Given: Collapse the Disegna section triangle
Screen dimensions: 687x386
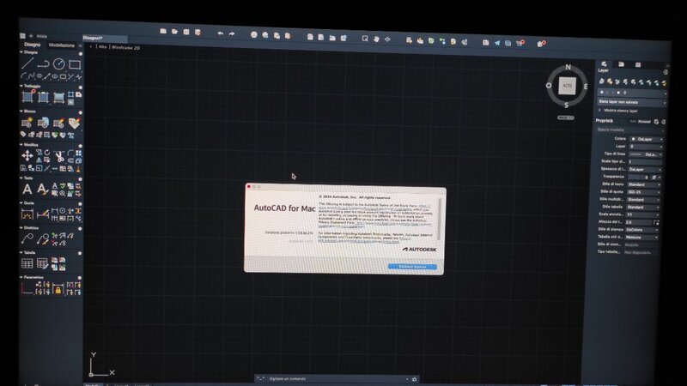Looking at the screenshot, I should click(x=21, y=51).
